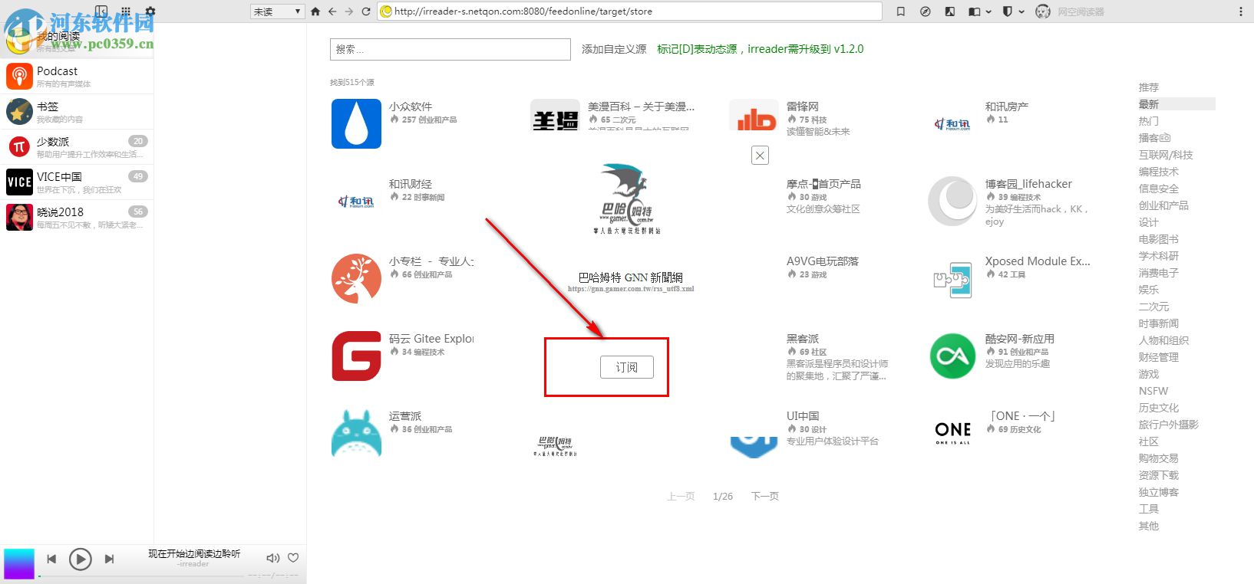The width and height of the screenshot is (1254, 584).
Task: Collapse the sidebar with the panel icon
Action: point(101,11)
